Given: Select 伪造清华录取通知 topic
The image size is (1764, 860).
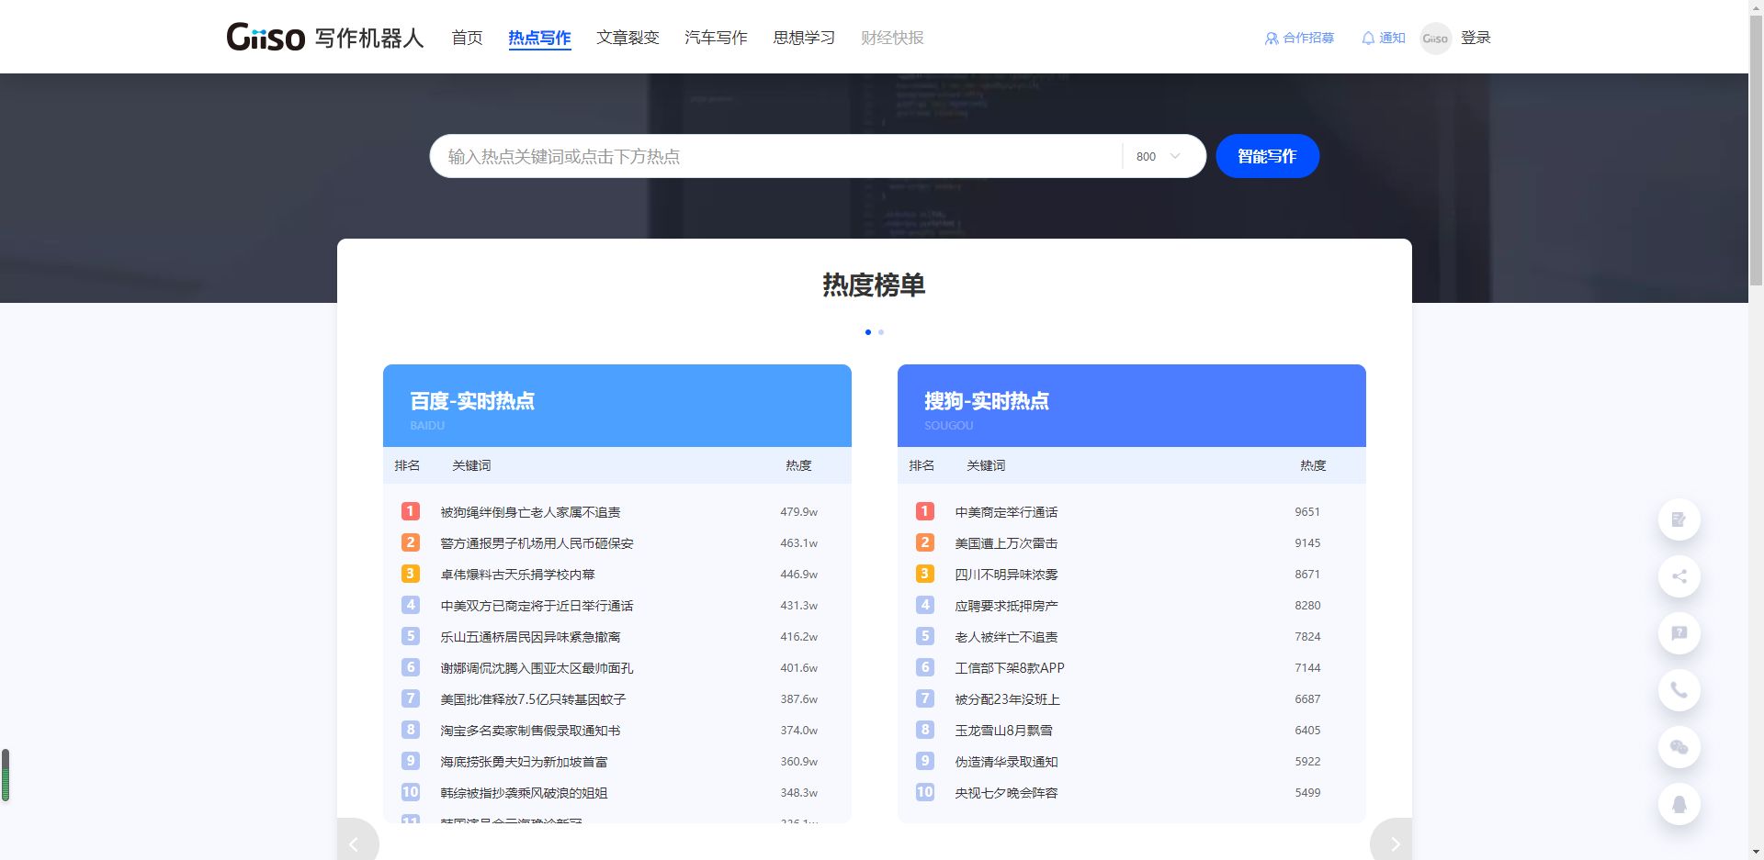Looking at the screenshot, I should point(1006,762).
